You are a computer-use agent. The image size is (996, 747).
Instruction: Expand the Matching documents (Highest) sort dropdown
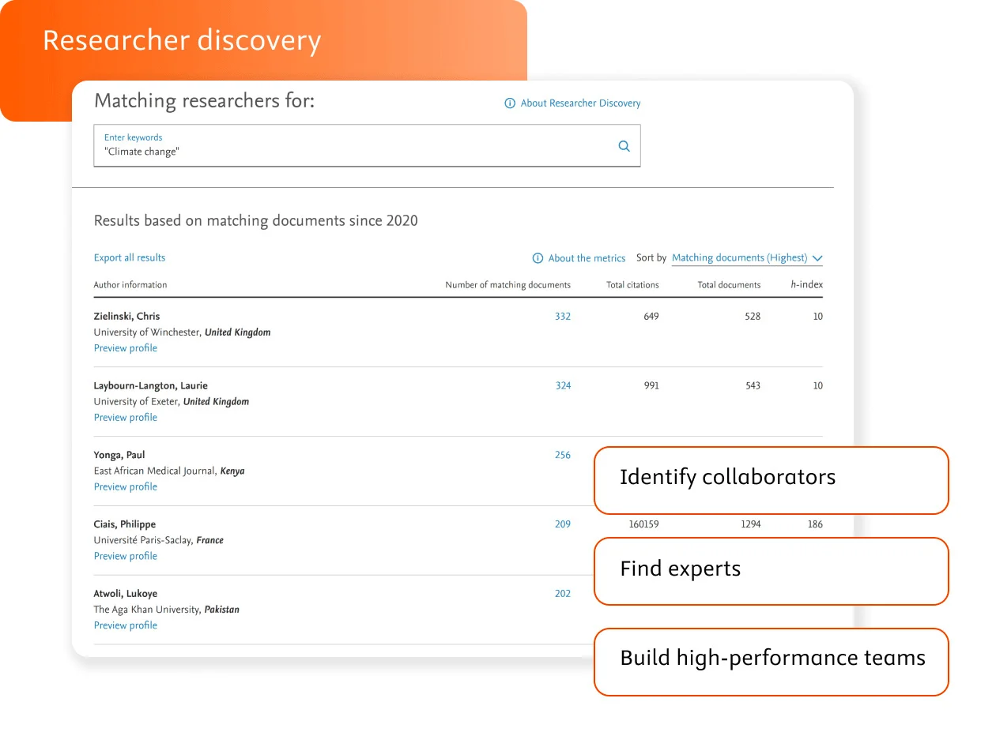741,257
